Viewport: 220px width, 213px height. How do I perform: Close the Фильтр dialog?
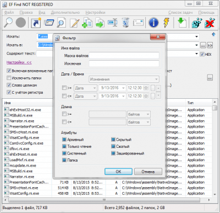(x=158, y=37)
